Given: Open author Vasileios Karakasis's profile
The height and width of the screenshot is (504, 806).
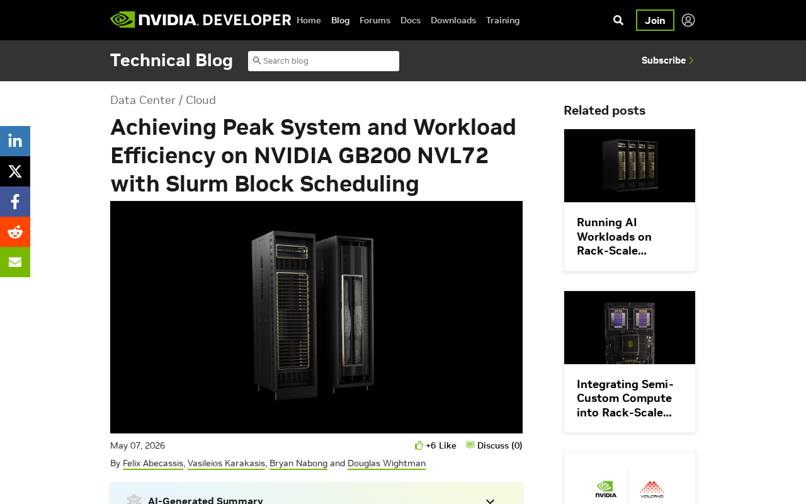Looking at the screenshot, I should (226, 464).
